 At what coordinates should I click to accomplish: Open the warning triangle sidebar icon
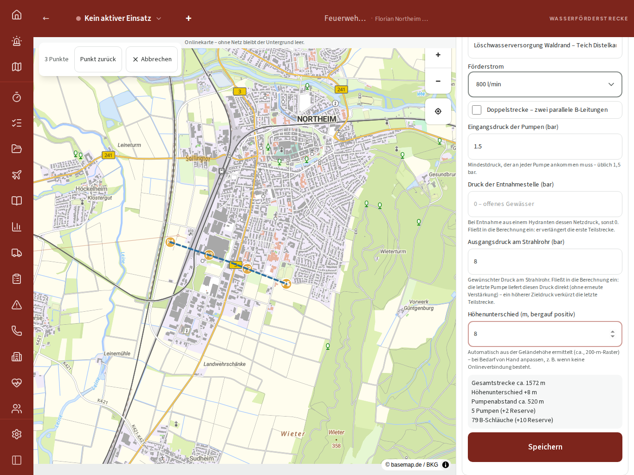click(x=17, y=305)
